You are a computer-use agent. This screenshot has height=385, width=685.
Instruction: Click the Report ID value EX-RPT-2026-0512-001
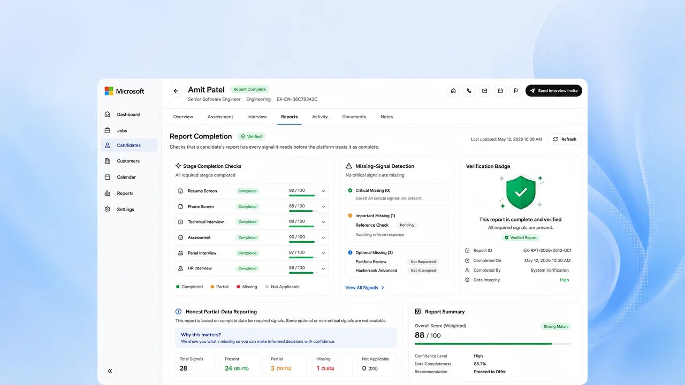point(547,250)
